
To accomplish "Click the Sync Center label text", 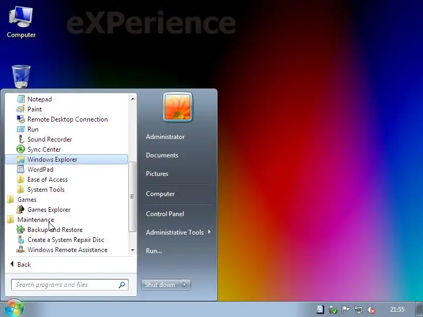I will click(44, 150).
